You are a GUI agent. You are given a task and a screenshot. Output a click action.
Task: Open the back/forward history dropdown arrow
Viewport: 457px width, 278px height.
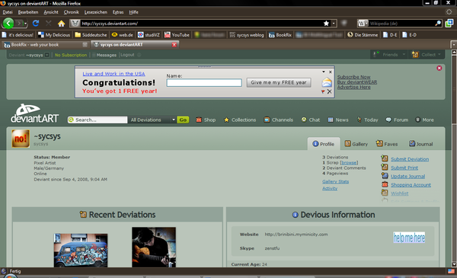pos(25,24)
